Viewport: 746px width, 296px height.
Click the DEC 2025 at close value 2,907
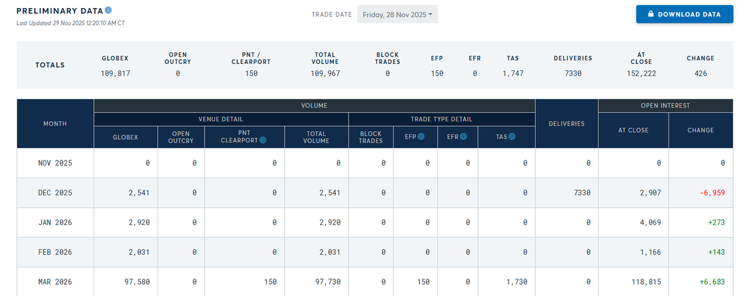[650, 193]
